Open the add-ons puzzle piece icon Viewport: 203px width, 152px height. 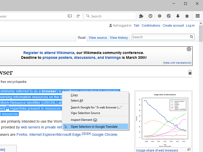click(141, 16)
